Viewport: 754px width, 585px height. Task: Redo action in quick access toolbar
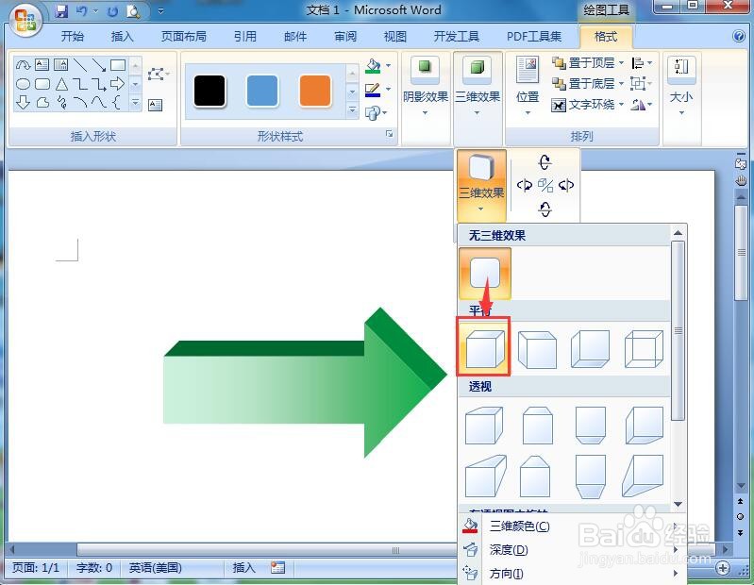click(x=112, y=11)
